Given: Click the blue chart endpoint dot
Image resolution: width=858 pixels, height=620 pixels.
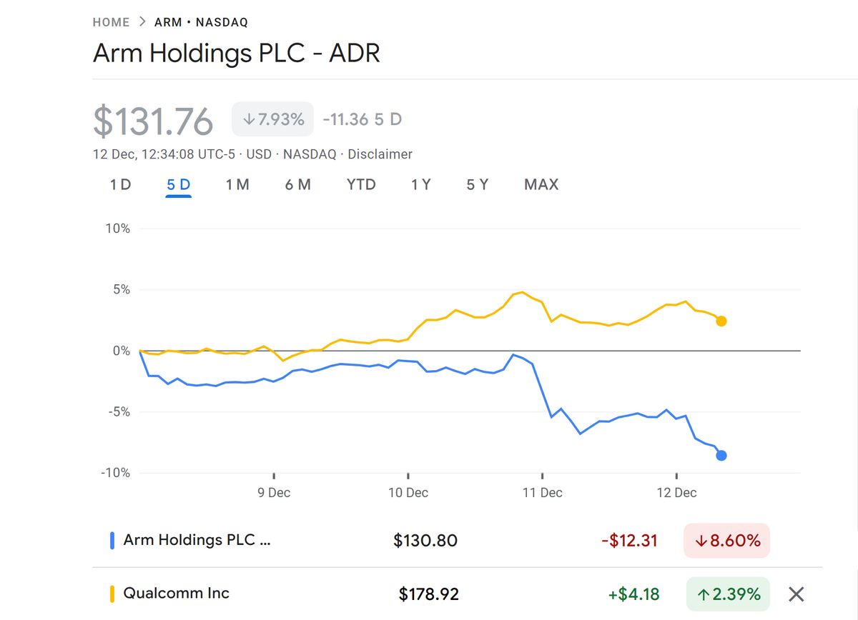Looking at the screenshot, I should (x=721, y=454).
